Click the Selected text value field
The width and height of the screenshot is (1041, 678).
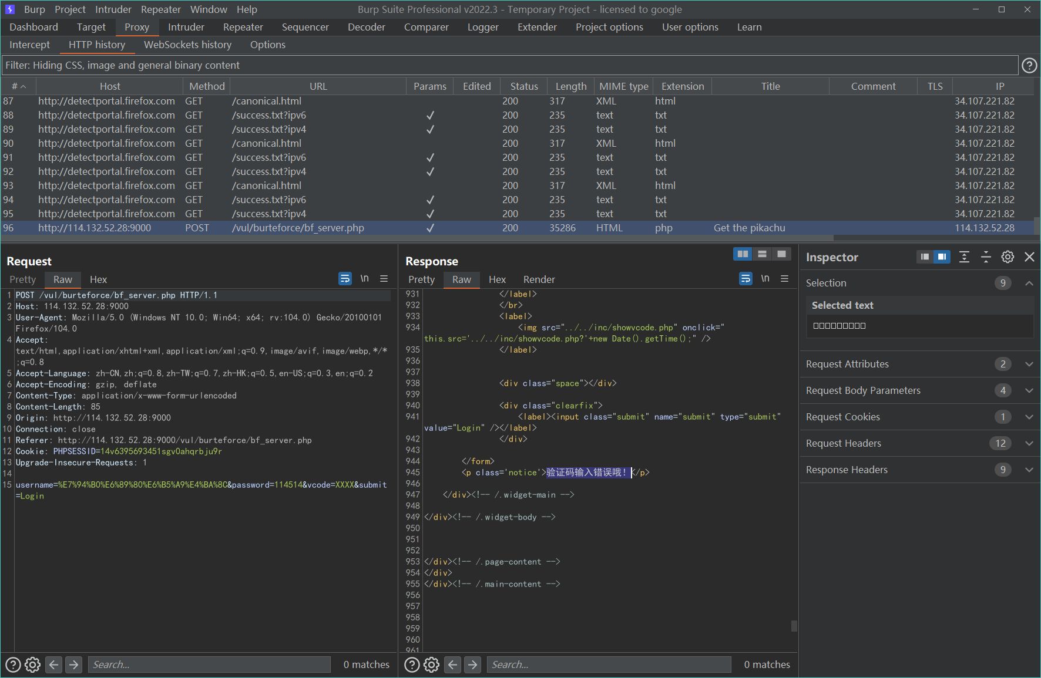pos(919,326)
